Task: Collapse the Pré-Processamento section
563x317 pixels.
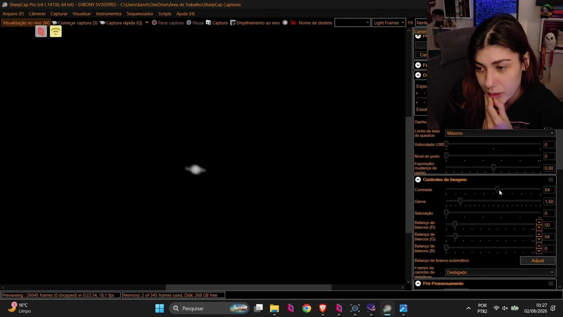Action: (x=418, y=284)
